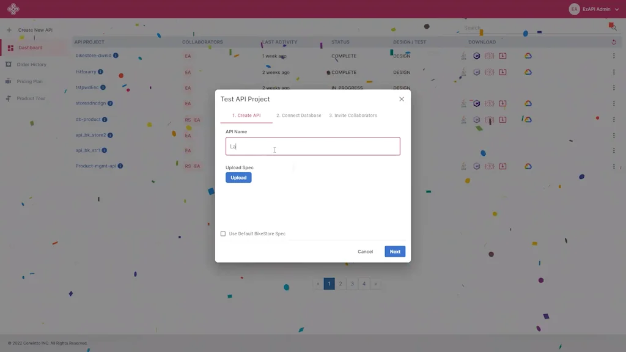Select the Java download icon for bikestore-dwnld
The height and width of the screenshot is (352, 626).
463,56
